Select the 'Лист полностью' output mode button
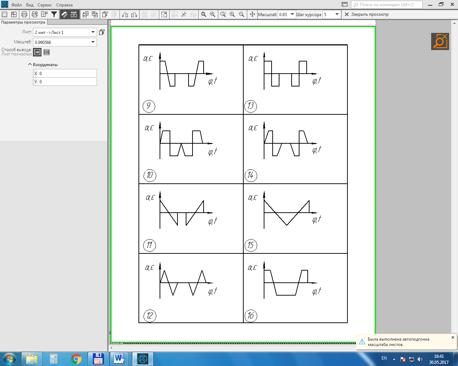458x366 pixels. (x=37, y=52)
